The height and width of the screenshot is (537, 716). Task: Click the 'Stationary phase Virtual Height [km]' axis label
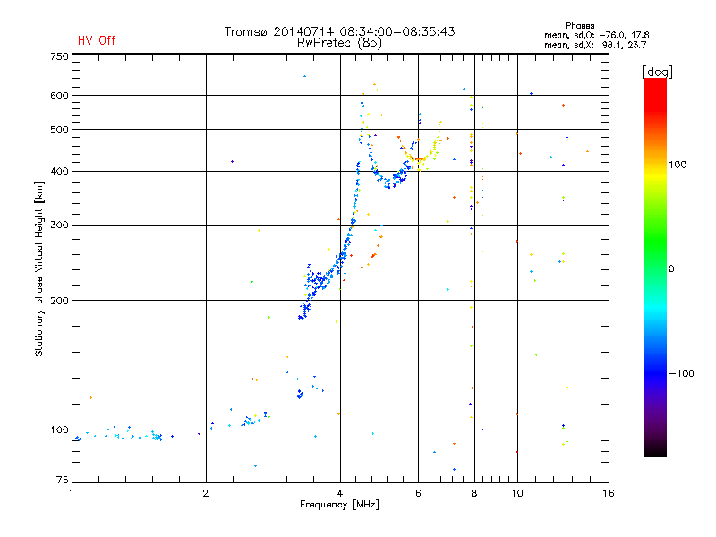point(38,268)
